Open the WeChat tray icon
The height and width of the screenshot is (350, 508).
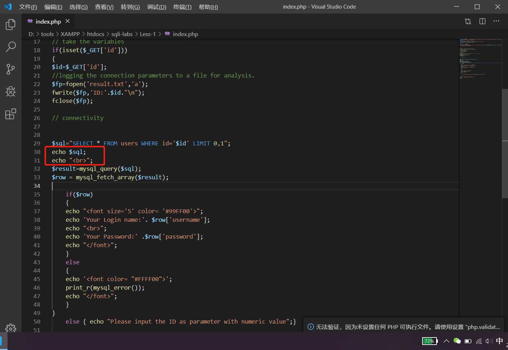coord(457,341)
